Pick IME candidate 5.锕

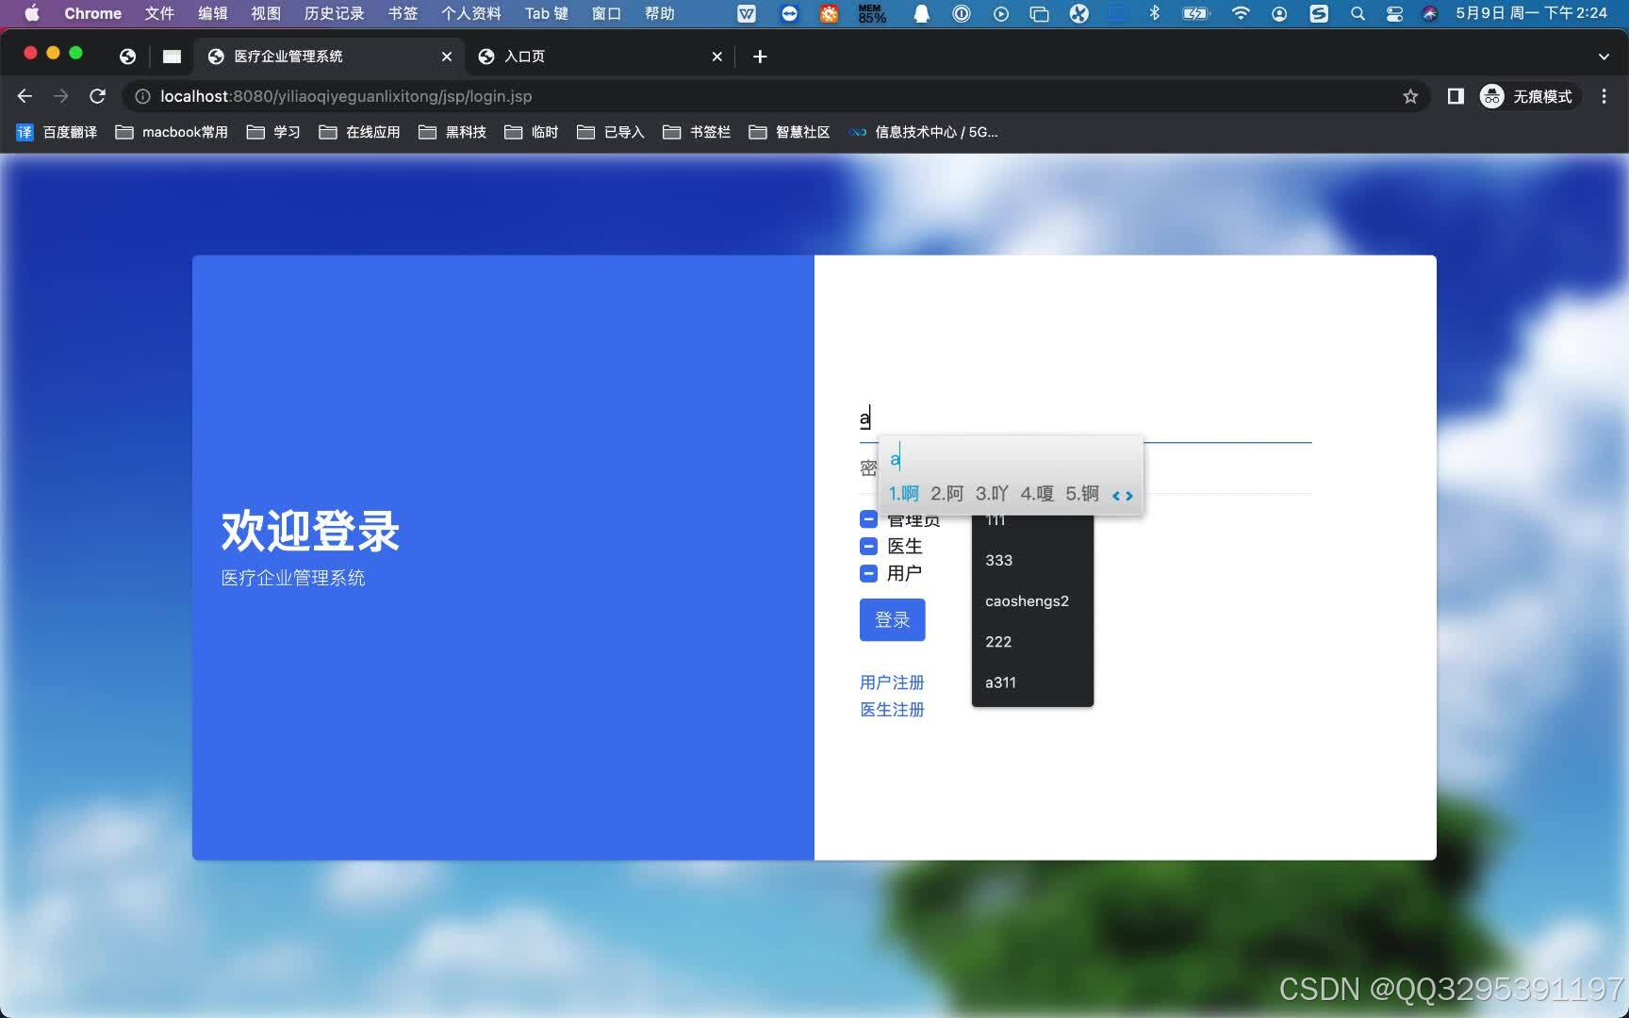(x=1082, y=494)
